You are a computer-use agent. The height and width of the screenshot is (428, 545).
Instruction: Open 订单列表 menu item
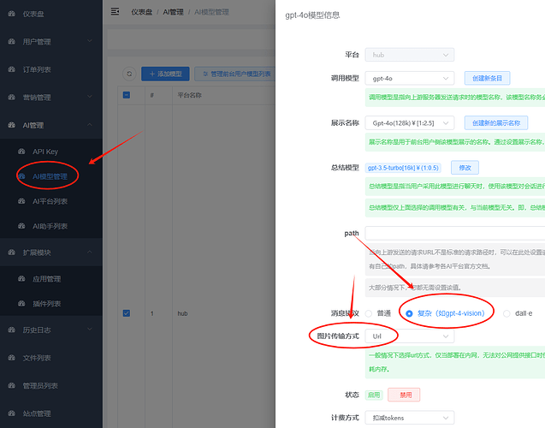51,69
